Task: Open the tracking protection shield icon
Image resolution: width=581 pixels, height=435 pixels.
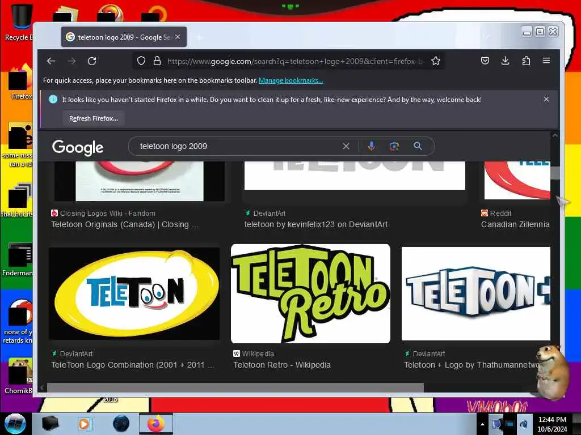Action: [x=141, y=61]
